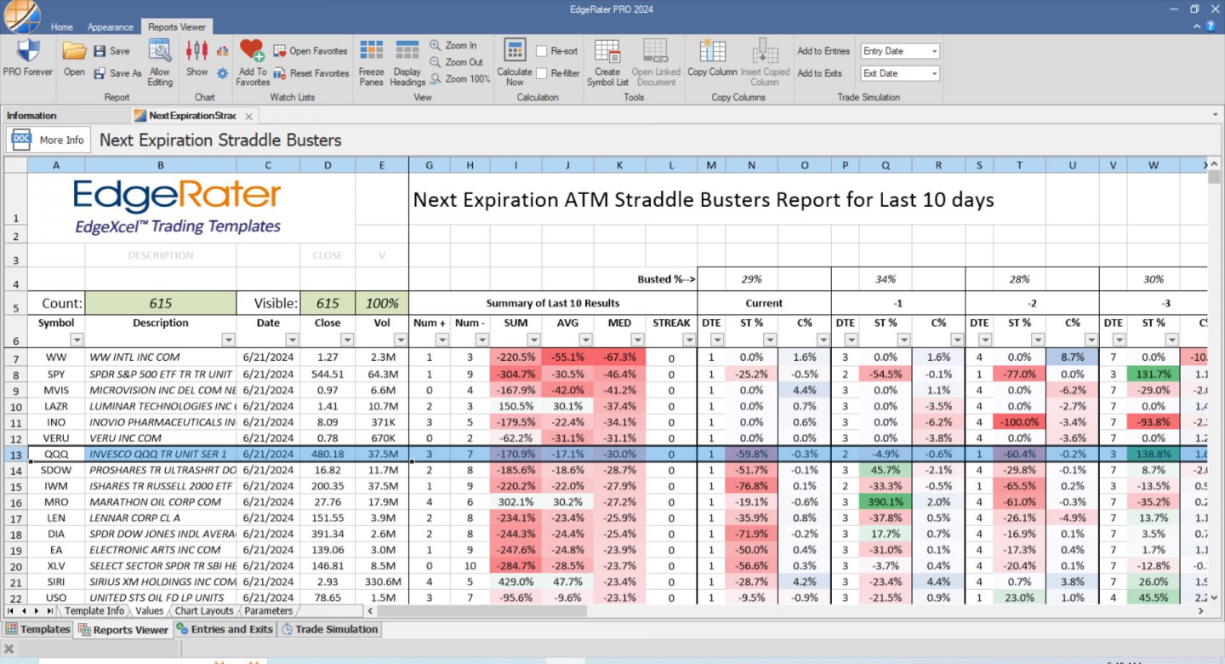Open the Date column filter dropdown
This screenshot has width=1225, height=664.
tap(292, 340)
